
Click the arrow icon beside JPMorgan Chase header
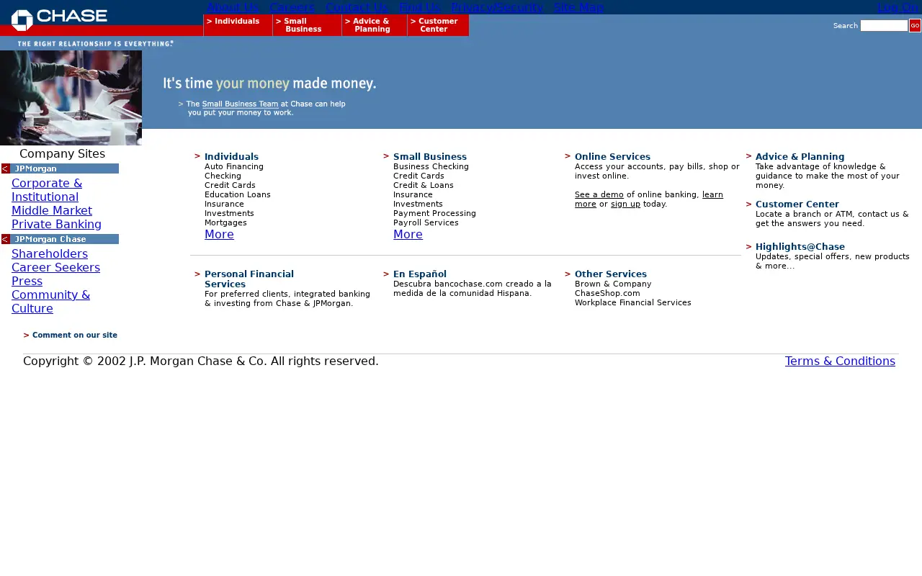6,239
